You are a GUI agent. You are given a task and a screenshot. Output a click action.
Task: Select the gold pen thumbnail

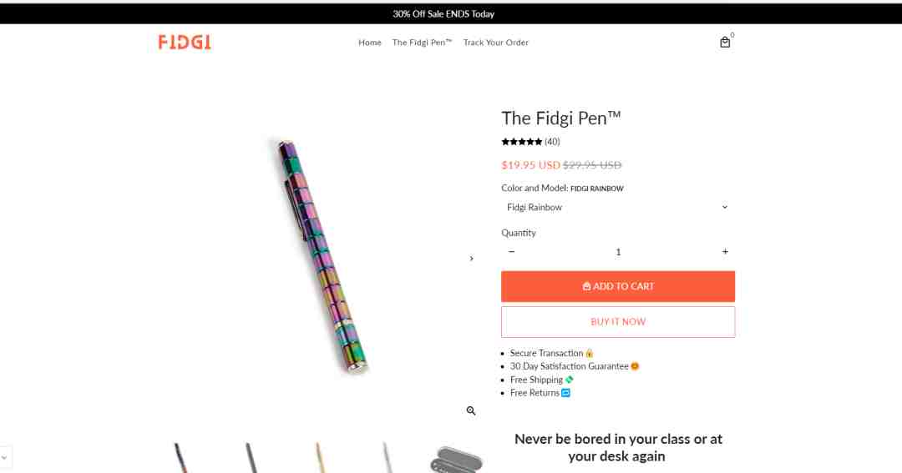coord(320,458)
